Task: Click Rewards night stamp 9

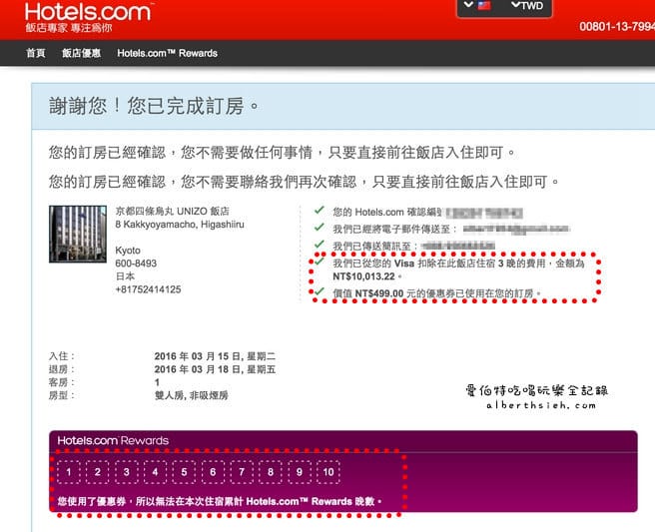Action: coord(300,472)
